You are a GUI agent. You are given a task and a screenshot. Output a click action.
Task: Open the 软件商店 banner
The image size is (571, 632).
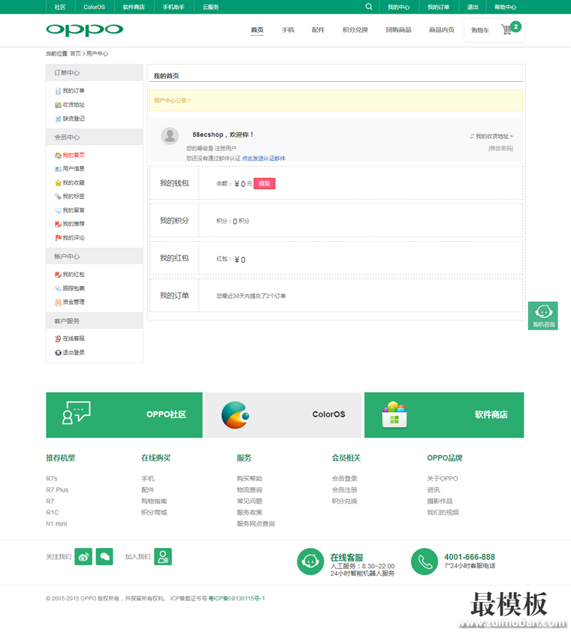pos(444,415)
